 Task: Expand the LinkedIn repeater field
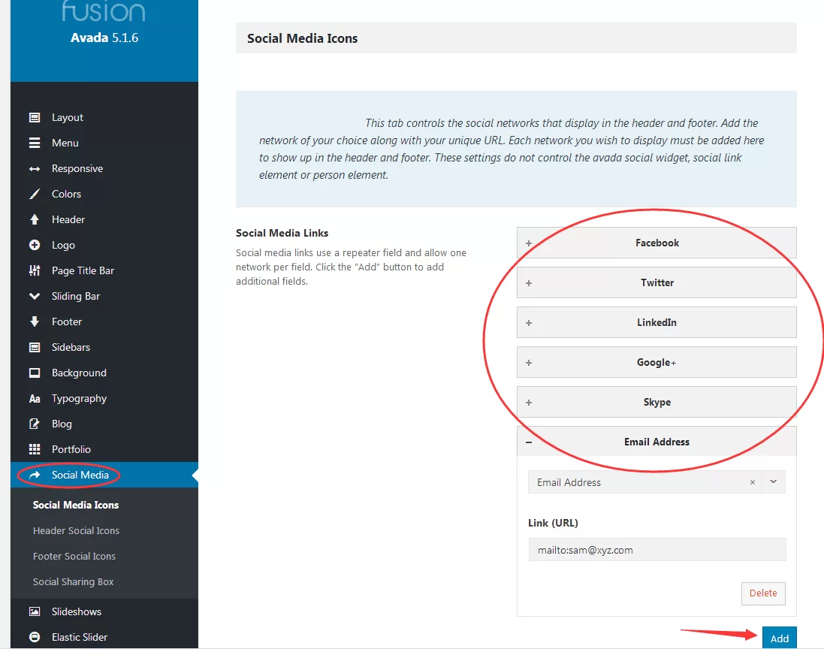click(x=656, y=323)
